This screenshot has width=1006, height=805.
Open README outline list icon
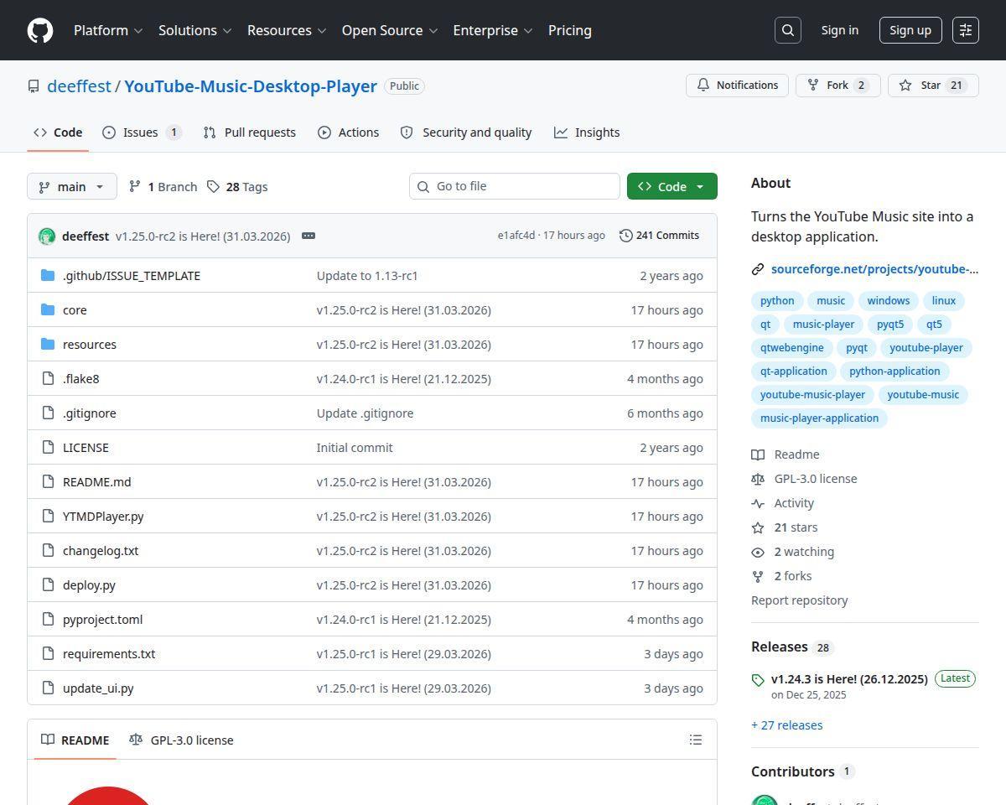point(695,740)
